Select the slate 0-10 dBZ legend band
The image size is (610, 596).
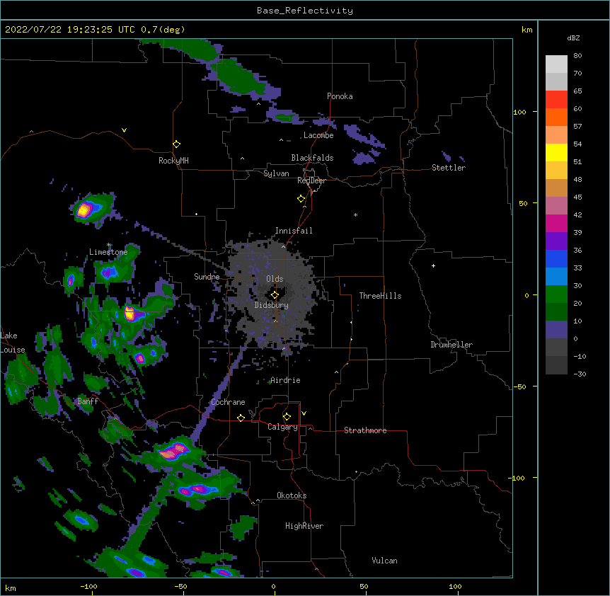pyautogui.click(x=556, y=330)
